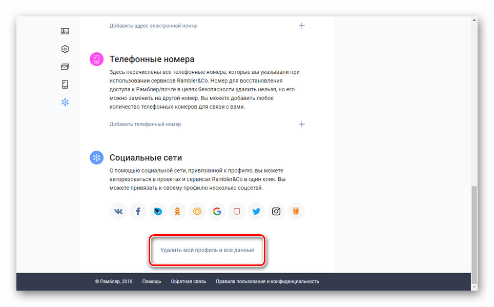
Task: Select the Instagram social icon
Action: point(276,211)
